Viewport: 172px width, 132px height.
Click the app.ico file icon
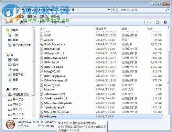click(42, 40)
